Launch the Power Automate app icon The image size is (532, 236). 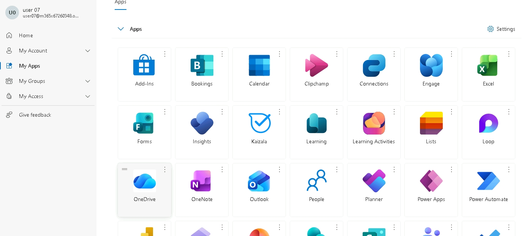(x=488, y=181)
